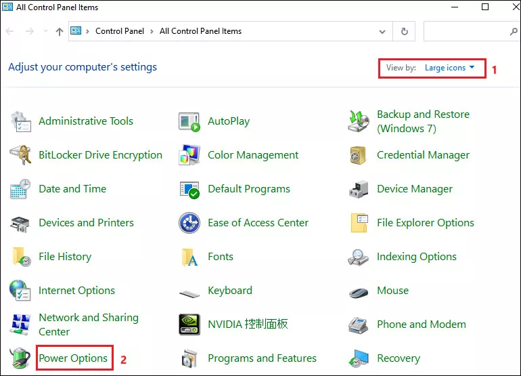Open the File Explorer Options link
521x376 pixels.
426,223
